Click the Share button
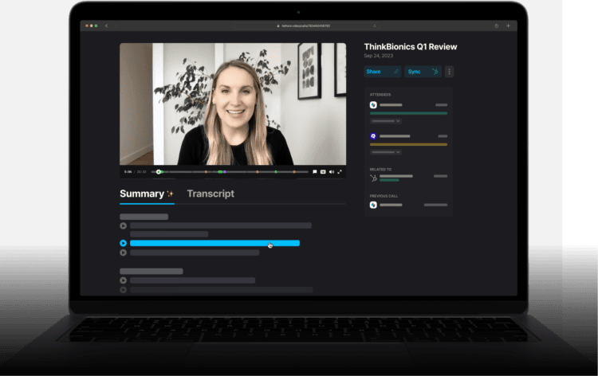The width and height of the screenshot is (598, 376). [383, 72]
